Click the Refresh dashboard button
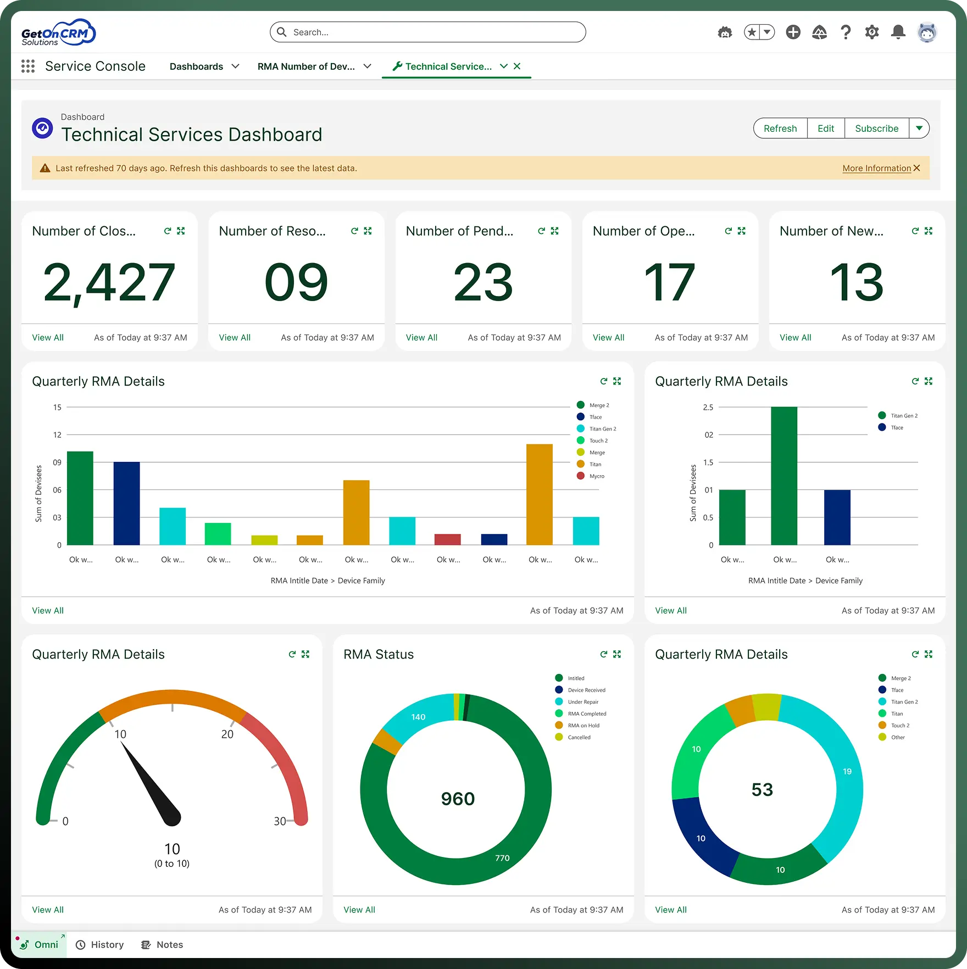This screenshot has height=969, width=967. point(780,128)
